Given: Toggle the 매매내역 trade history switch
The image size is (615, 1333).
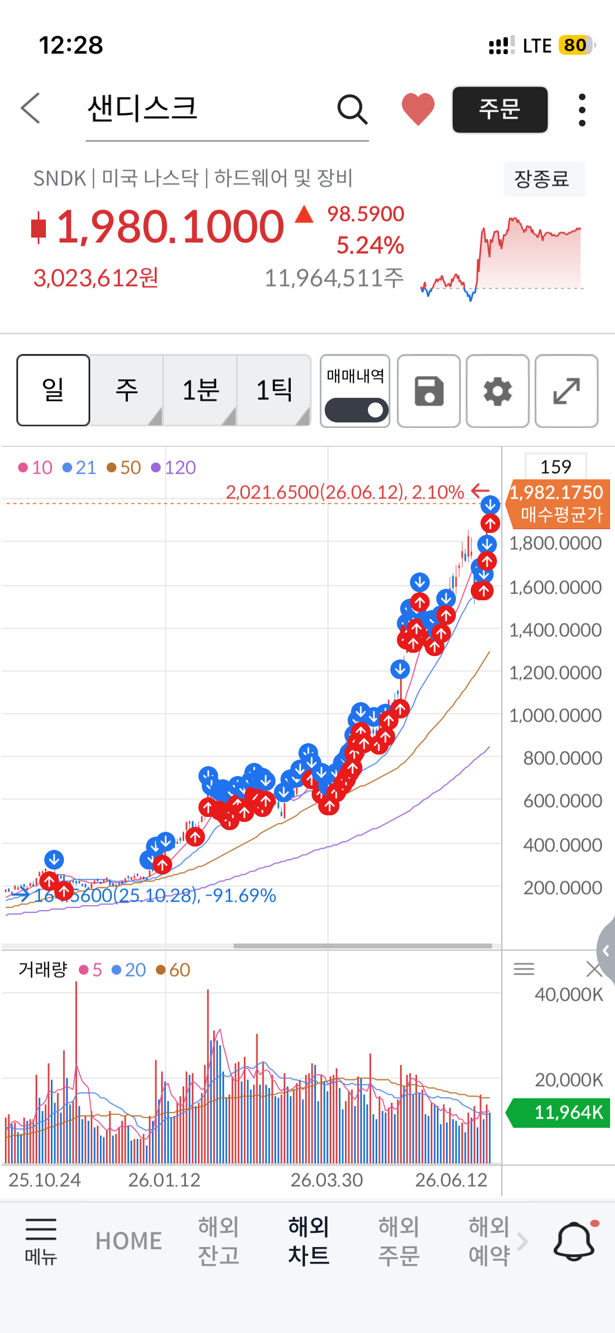Looking at the screenshot, I should click(x=356, y=410).
